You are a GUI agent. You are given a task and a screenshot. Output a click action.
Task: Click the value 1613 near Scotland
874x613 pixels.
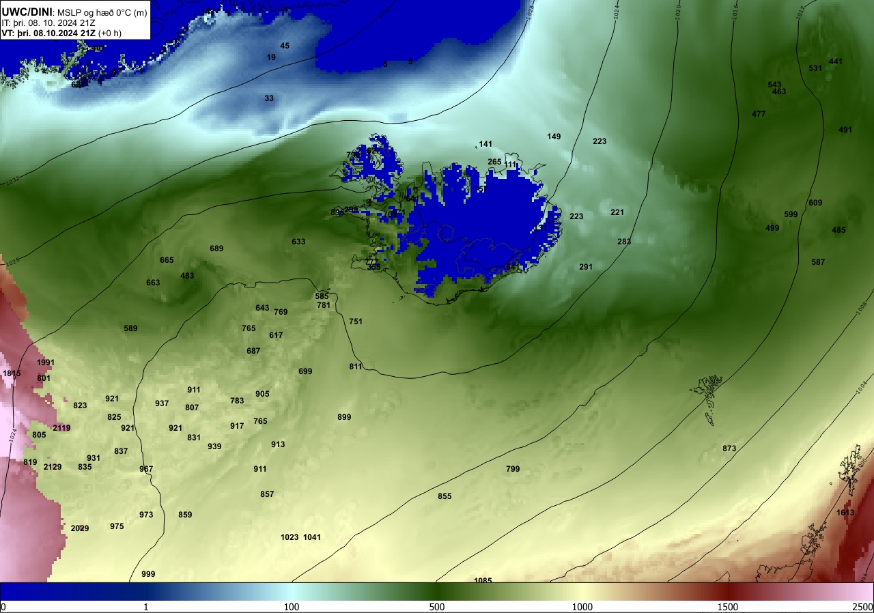coord(845,513)
